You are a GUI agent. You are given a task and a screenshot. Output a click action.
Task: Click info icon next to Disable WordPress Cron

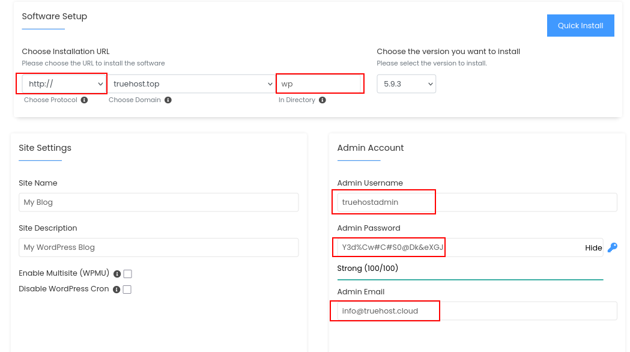(x=117, y=290)
